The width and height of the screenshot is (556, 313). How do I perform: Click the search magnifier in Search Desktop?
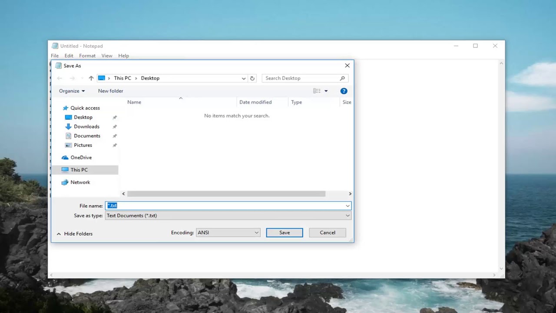click(342, 78)
